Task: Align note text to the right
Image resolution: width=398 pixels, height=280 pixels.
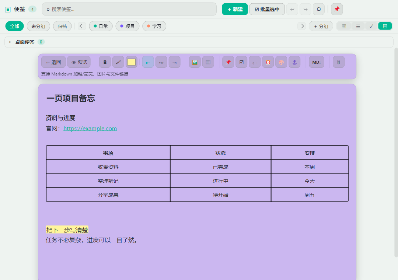Action: (175, 62)
